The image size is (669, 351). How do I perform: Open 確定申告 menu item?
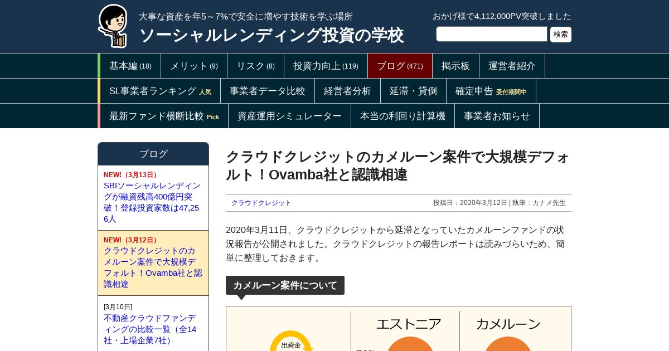point(491,91)
